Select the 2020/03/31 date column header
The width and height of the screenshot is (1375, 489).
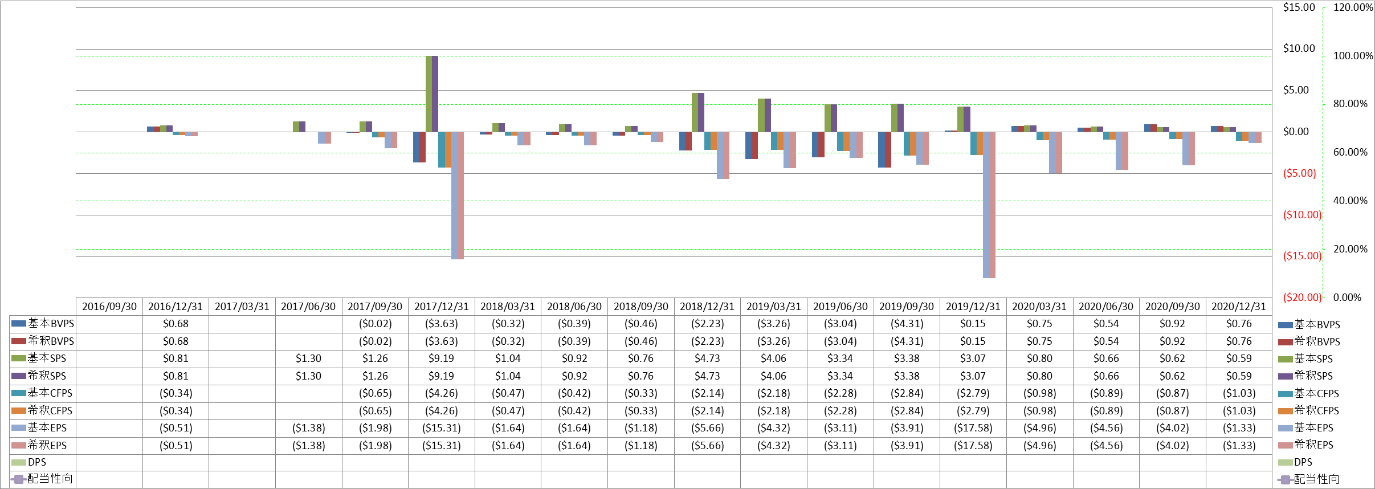coord(1039,307)
